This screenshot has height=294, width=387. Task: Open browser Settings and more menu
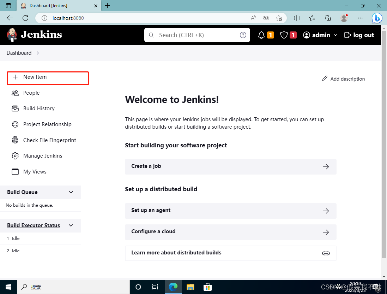tap(360, 18)
